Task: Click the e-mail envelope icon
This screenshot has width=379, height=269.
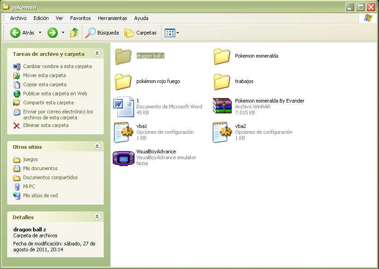Action: tap(17, 112)
